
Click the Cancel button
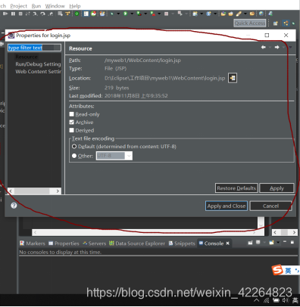[x=270, y=206]
